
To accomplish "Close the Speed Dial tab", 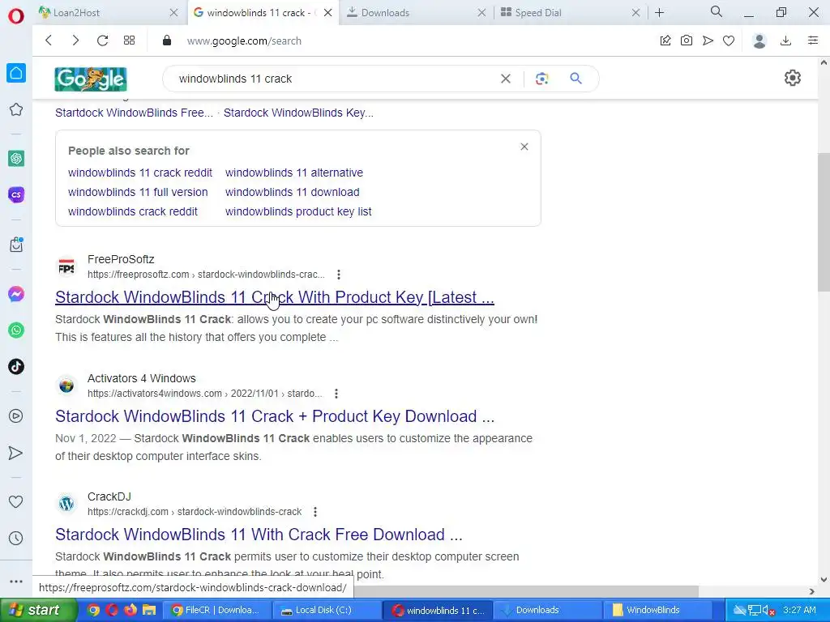I will [635, 13].
